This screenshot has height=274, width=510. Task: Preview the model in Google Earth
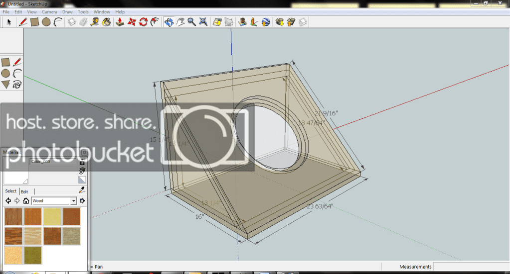tap(266, 22)
